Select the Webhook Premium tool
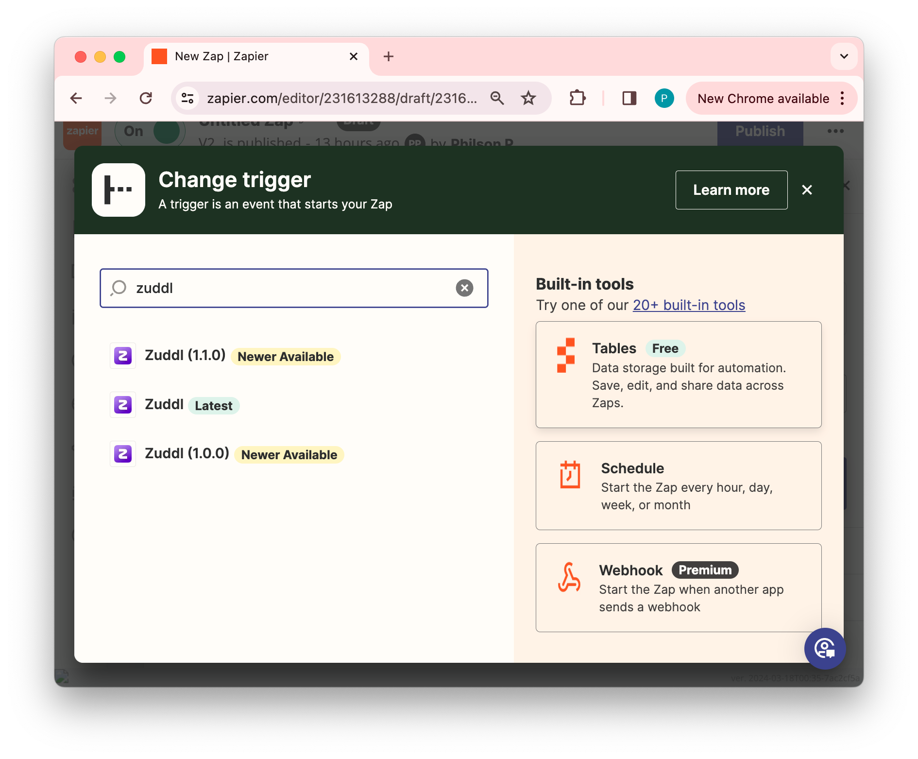The height and width of the screenshot is (759, 918). point(678,587)
